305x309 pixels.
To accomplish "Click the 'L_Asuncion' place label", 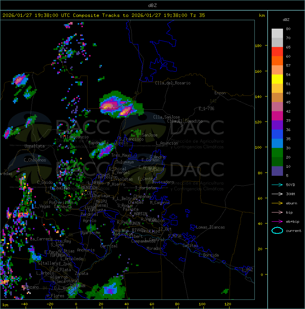I will click(x=167, y=143).
